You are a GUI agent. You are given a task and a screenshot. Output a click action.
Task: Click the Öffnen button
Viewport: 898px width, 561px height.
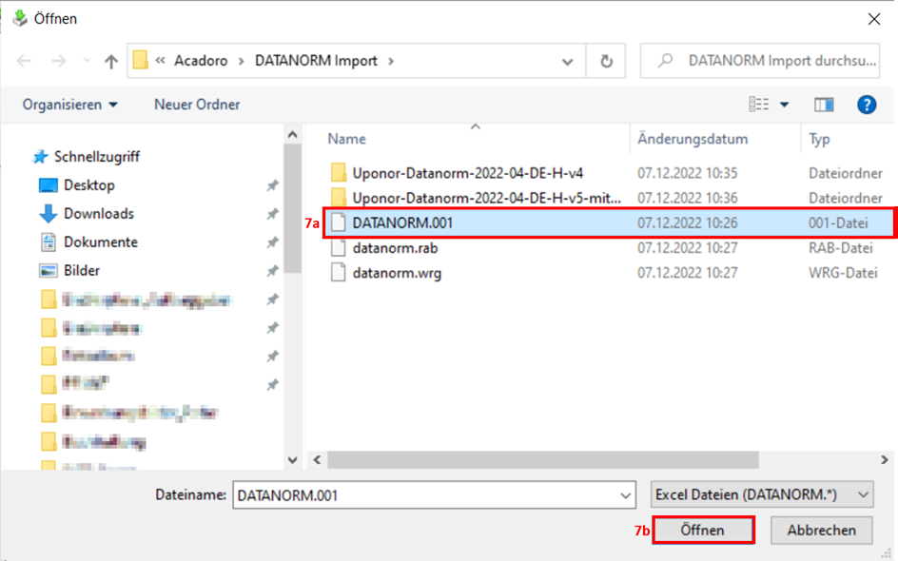click(x=703, y=531)
